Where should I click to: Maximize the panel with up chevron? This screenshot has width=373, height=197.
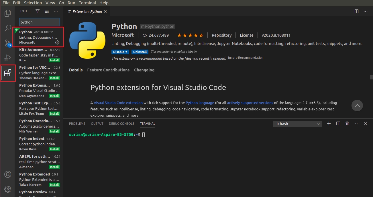(x=356, y=124)
